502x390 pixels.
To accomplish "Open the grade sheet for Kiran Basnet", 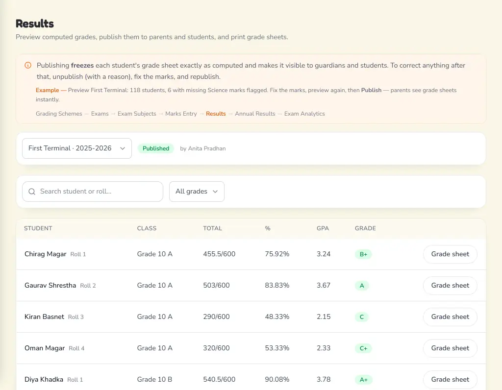I will point(450,317).
